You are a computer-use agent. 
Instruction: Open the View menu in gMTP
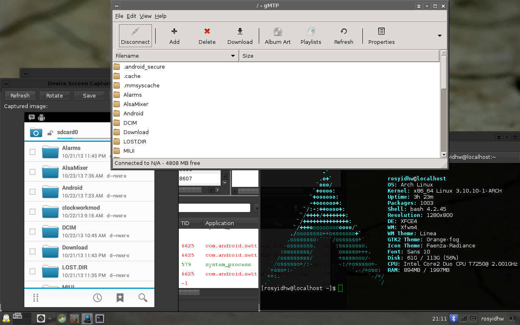[145, 16]
